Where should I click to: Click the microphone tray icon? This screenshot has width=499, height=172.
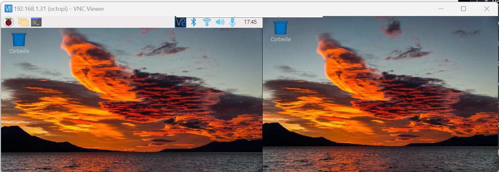click(x=232, y=22)
